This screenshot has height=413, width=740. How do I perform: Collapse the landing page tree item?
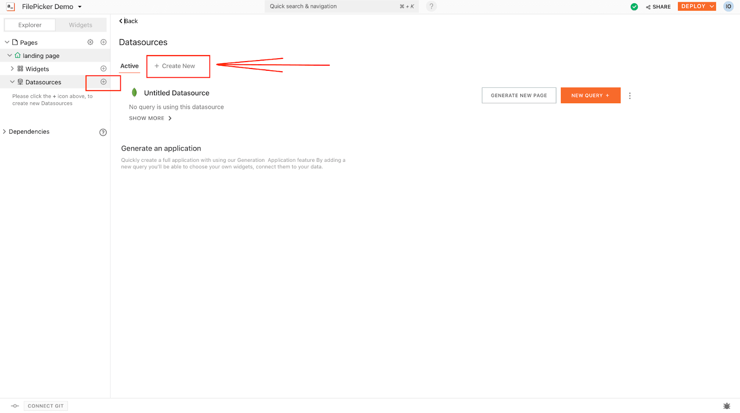tap(10, 55)
